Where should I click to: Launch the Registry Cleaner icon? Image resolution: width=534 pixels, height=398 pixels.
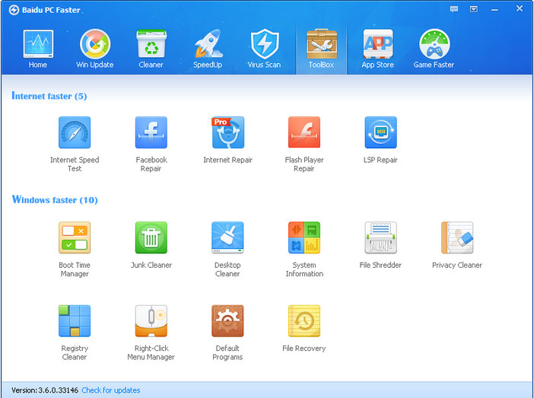click(x=75, y=321)
